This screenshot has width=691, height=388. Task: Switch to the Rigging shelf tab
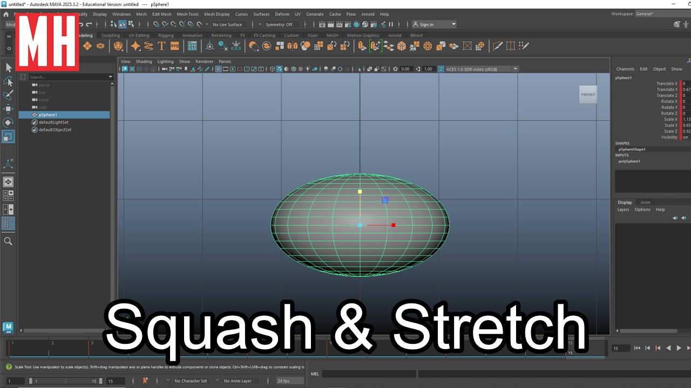(166, 36)
